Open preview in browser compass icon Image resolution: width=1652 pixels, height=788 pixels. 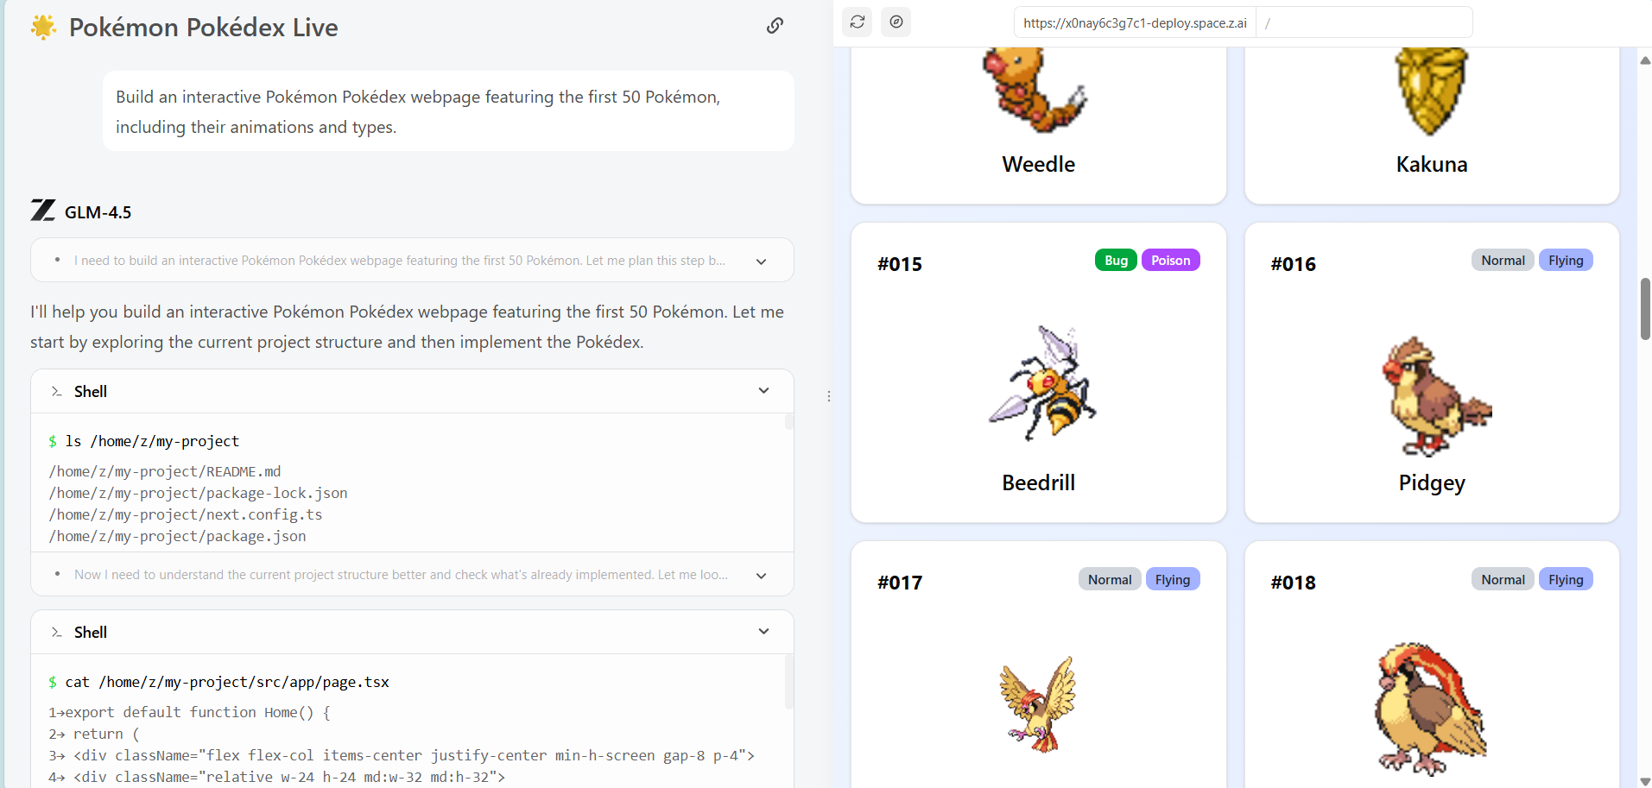point(896,22)
